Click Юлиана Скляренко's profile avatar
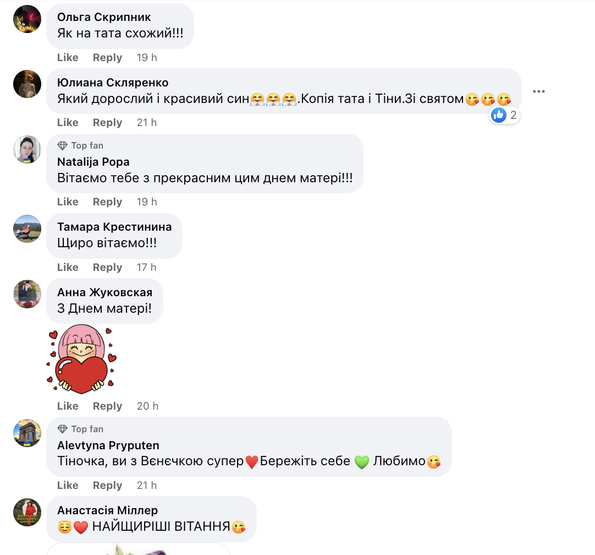This screenshot has height=555, width=595. 27,84
